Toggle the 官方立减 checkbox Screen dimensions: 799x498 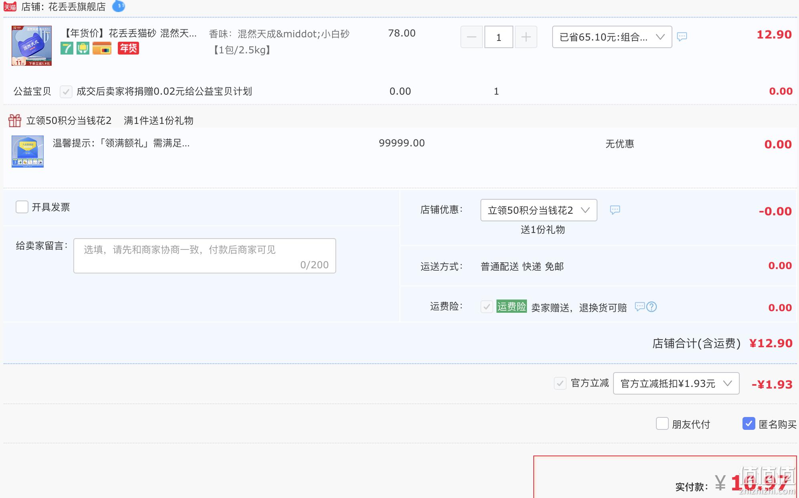tap(560, 384)
